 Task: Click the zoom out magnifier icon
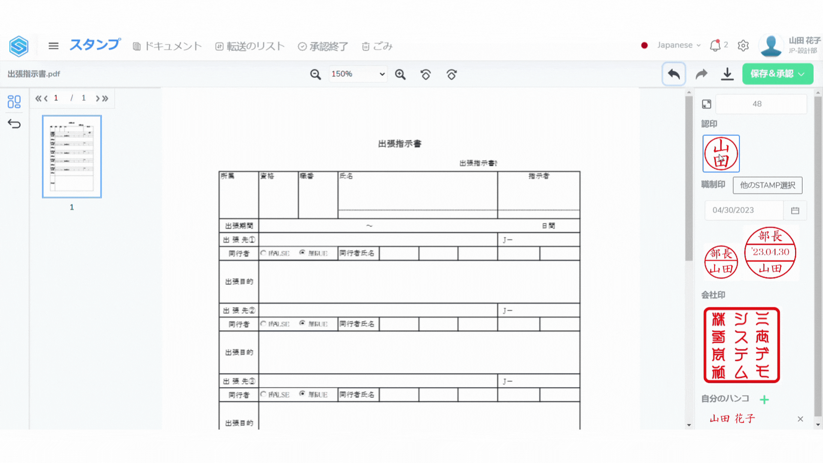click(x=315, y=74)
